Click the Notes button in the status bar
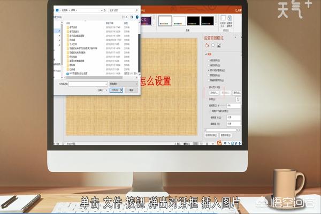This screenshot has width=321, height=214. pos(178,144)
